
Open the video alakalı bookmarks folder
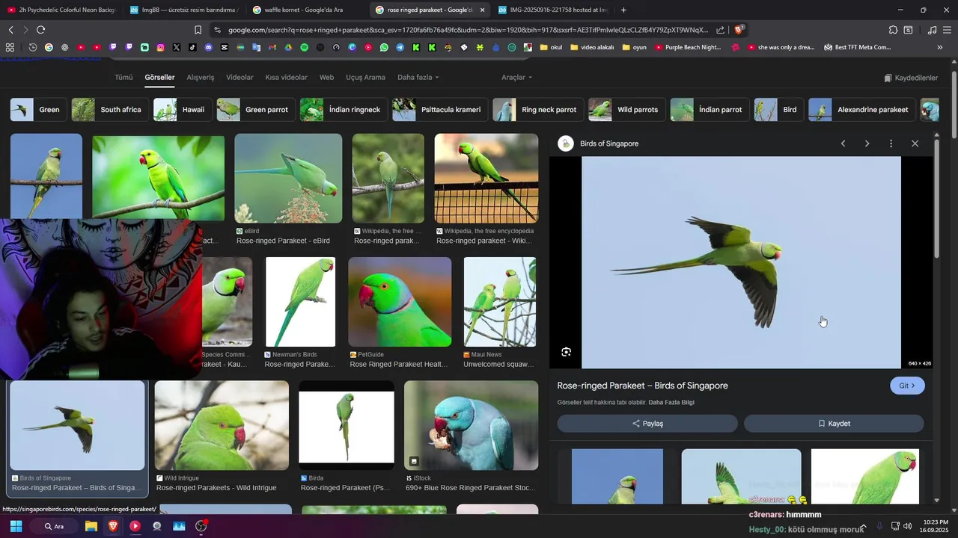(592, 47)
